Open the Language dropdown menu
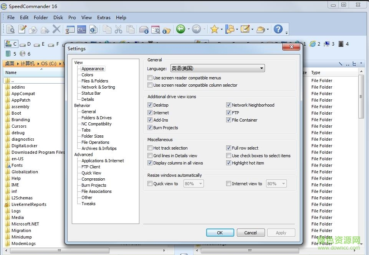 click(x=261, y=68)
